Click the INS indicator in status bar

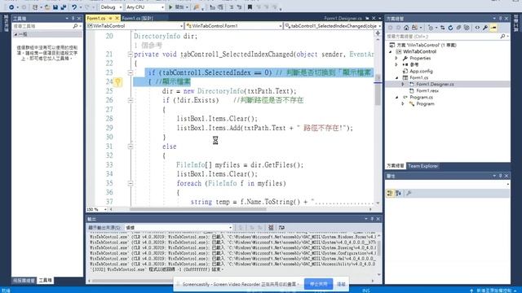coord(366,291)
